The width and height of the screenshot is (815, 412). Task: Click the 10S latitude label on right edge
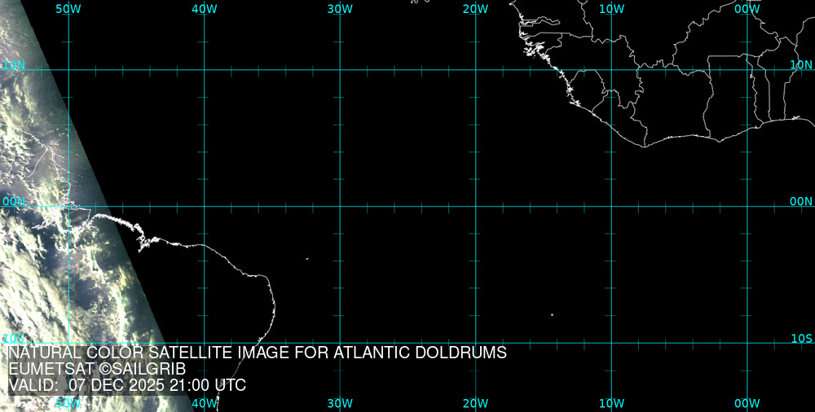point(801,338)
